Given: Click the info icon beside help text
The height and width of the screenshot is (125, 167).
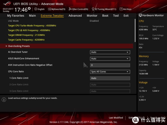Looking at the screenshot, I should [4, 100].
